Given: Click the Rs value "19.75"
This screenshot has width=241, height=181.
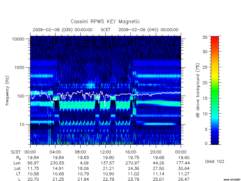Looking at the screenshot, I should [133, 158].
